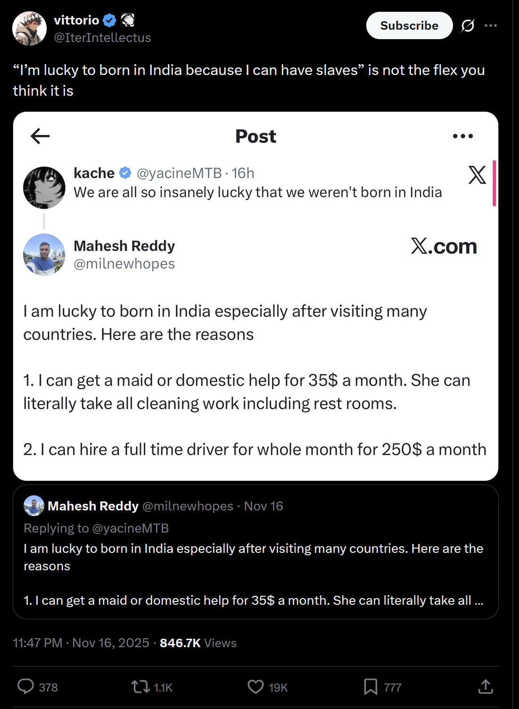
Task: Click the Grok icon beside Subscribe
Action: pyautogui.click(x=468, y=25)
